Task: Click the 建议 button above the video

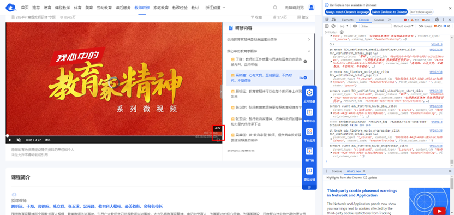Action: tap(303, 17)
